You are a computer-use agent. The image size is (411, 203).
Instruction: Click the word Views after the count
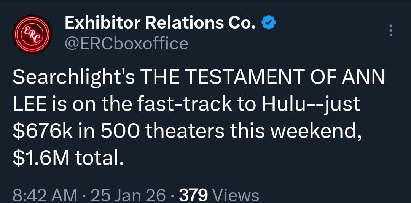point(235,196)
